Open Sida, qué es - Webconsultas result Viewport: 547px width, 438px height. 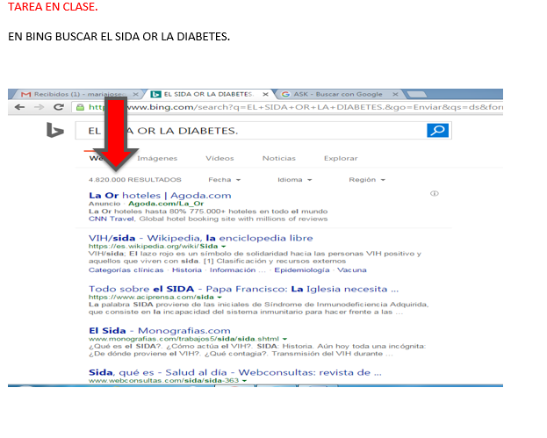[235, 372]
